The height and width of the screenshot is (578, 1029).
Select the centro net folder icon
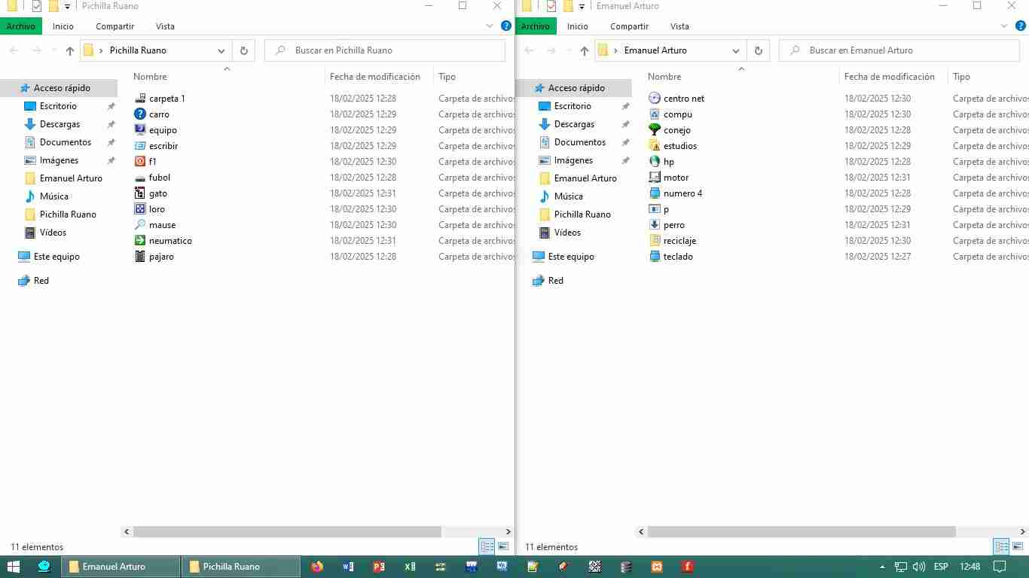(x=655, y=99)
